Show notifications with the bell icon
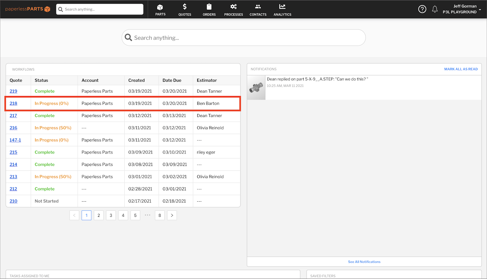The image size is (487, 279). (435, 9)
